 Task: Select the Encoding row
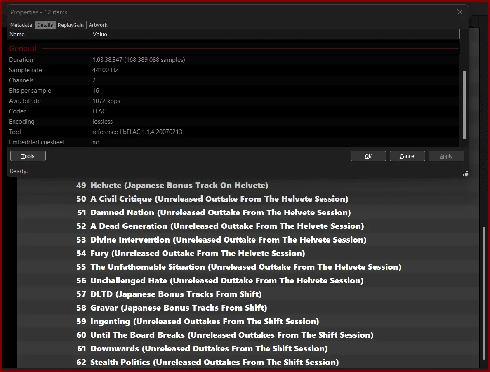(x=233, y=122)
